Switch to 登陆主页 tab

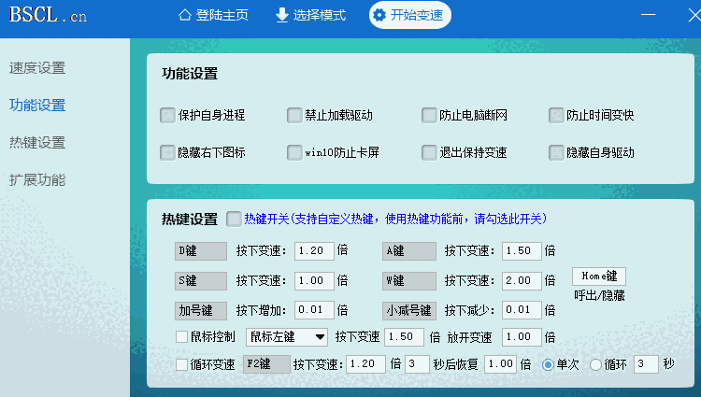pos(213,15)
